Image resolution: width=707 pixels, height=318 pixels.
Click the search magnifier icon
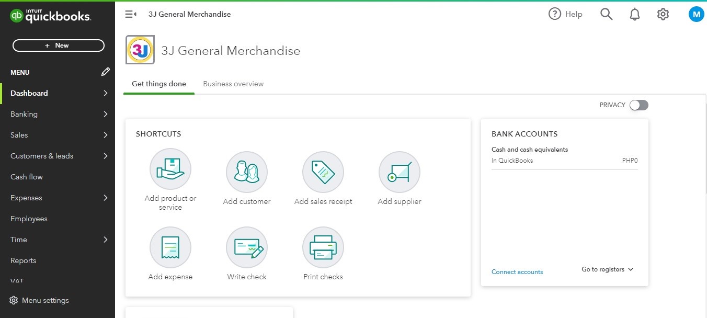(606, 15)
